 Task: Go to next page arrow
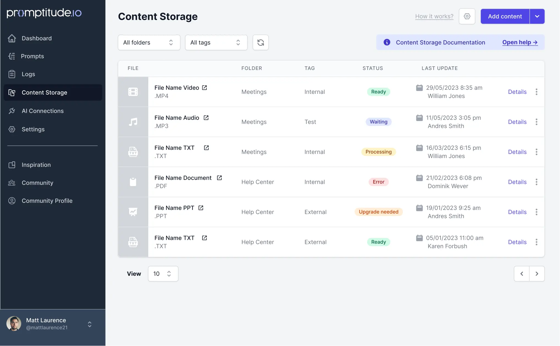pos(537,274)
